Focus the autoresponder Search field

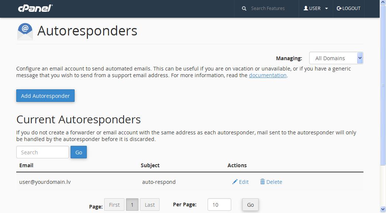pyautogui.click(x=42, y=152)
